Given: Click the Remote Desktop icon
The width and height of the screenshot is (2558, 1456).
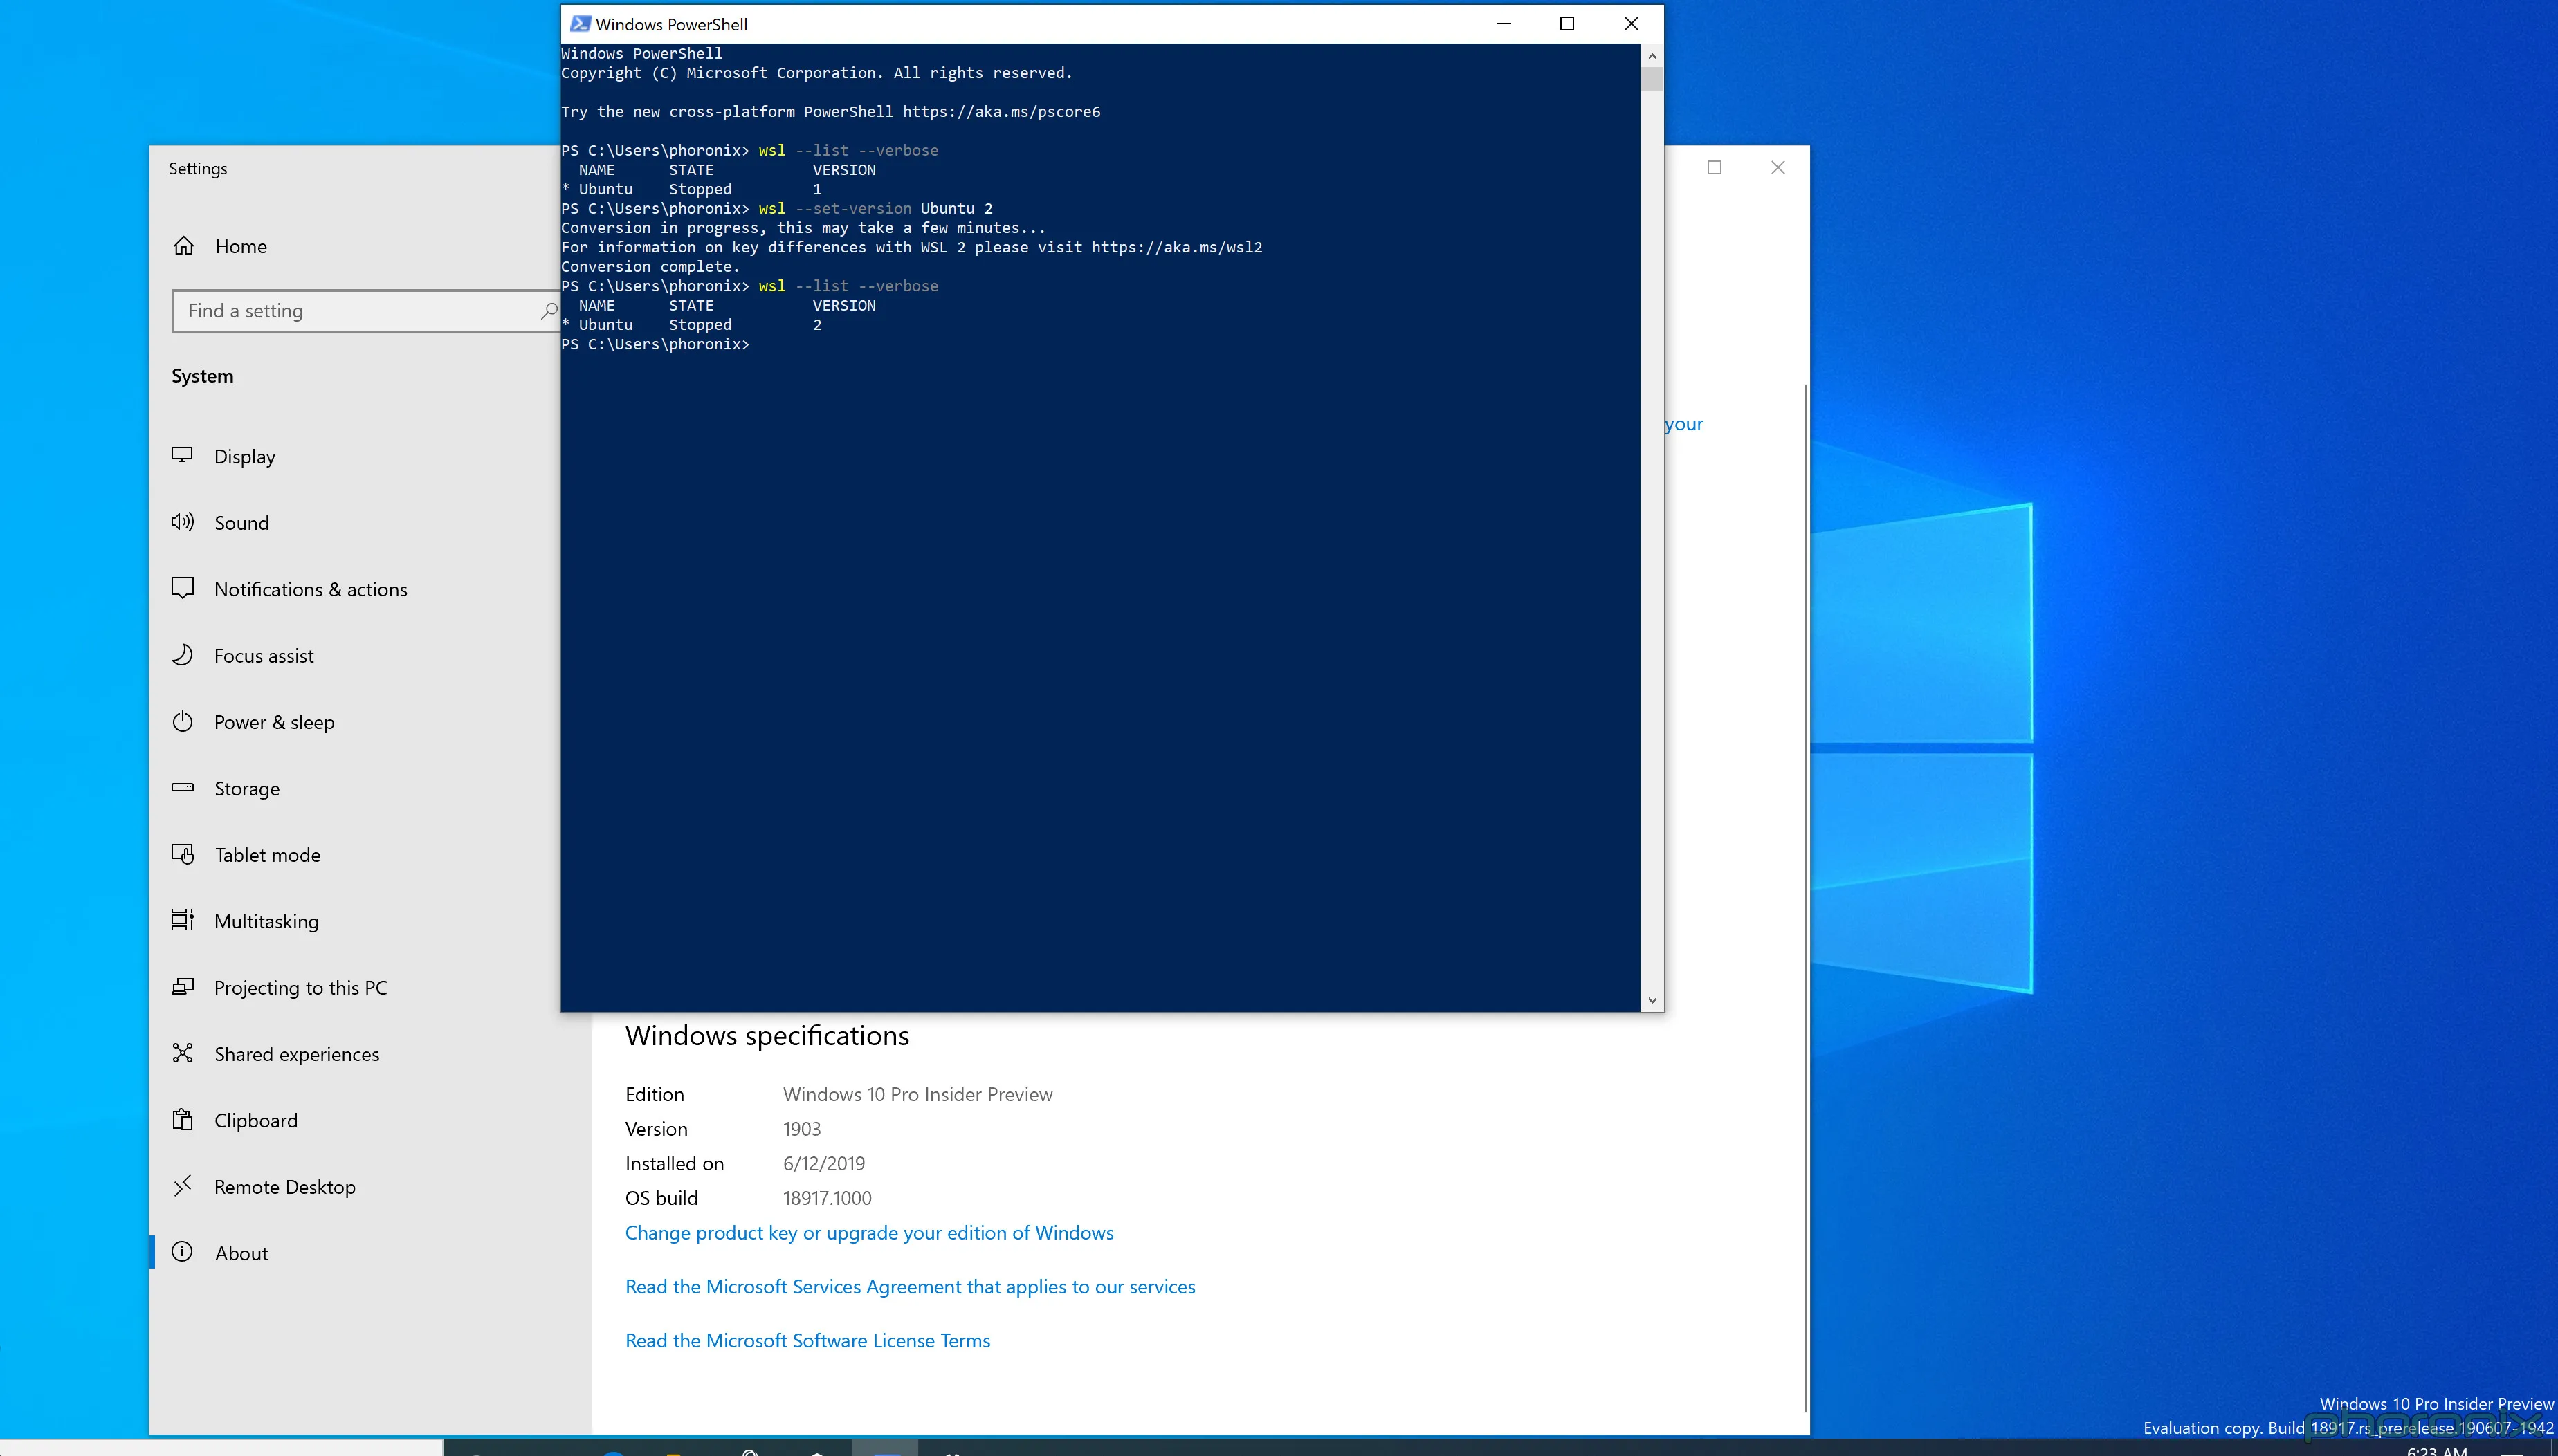Looking at the screenshot, I should [182, 1186].
